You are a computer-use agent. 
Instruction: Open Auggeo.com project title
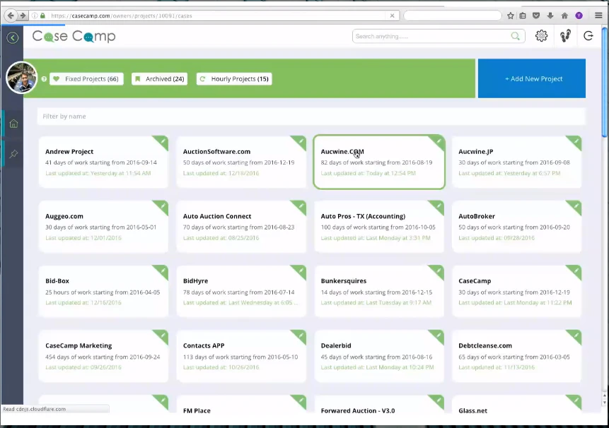[64, 216]
